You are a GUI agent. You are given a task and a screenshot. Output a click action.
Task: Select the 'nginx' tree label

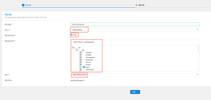coord(88,67)
